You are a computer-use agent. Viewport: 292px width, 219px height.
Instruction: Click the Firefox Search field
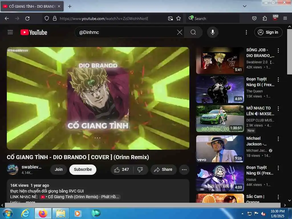click(212, 19)
